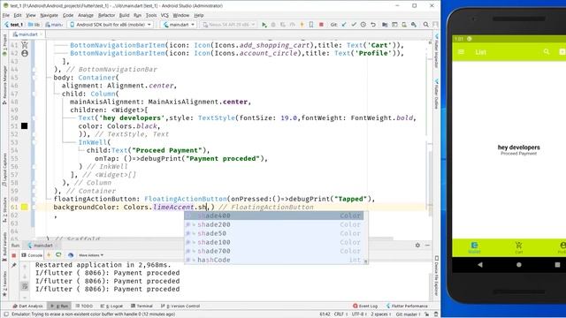Click the green Run button in toolbar
The image size is (566, 318).
[264, 25]
